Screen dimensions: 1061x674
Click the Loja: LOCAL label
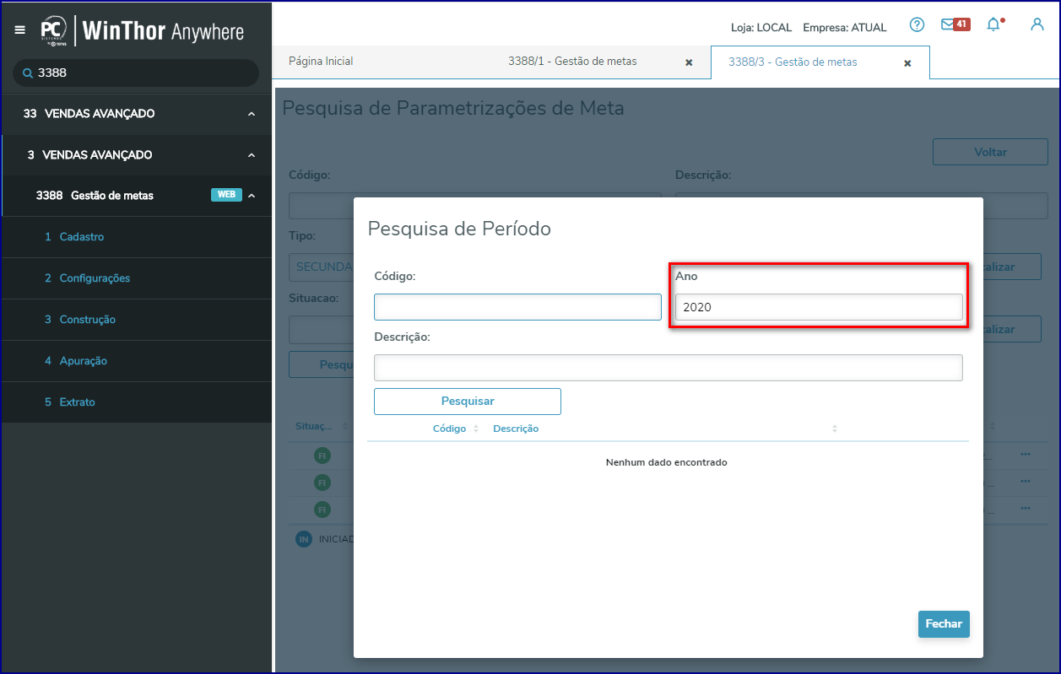(761, 28)
